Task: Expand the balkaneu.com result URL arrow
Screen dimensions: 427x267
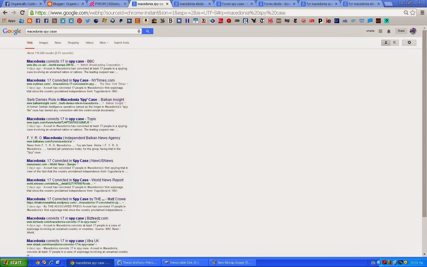Action: click(74, 142)
